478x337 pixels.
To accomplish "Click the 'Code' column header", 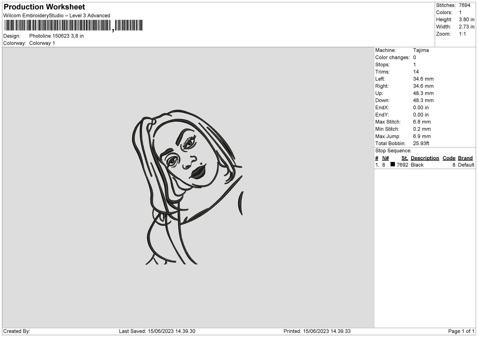I will [449, 158].
